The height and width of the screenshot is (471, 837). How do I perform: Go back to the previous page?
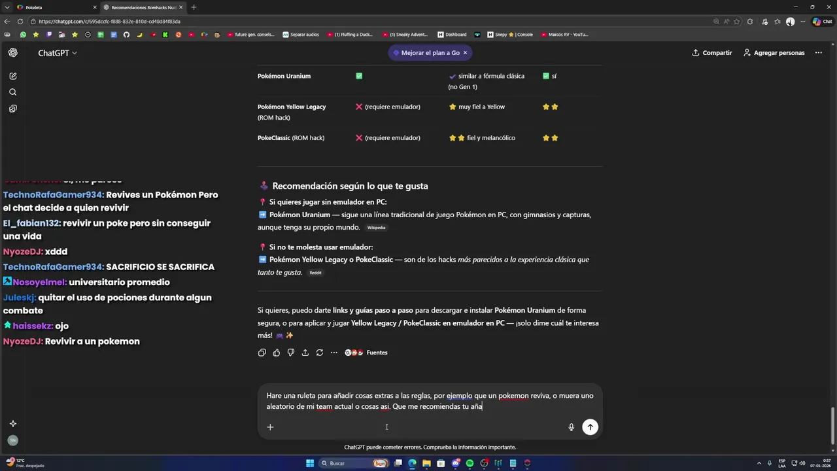click(7, 21)
